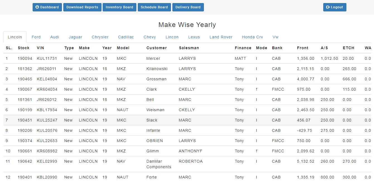This screenshot has height=181, width=374.
Task: Click the Dashboard icon button
Action: pos(47,7)
